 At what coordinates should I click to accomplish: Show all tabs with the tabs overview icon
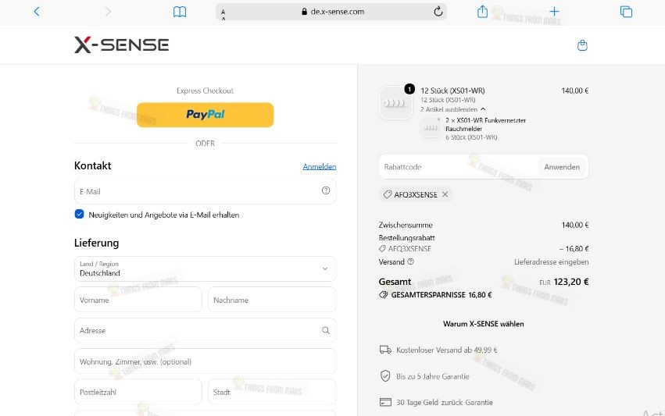click(x=626, y=12)
